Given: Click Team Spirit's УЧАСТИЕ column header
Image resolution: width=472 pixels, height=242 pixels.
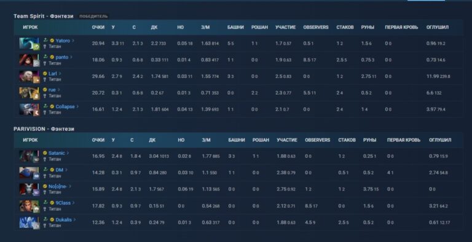Looking at the screenshot, I should click(286, 28).
